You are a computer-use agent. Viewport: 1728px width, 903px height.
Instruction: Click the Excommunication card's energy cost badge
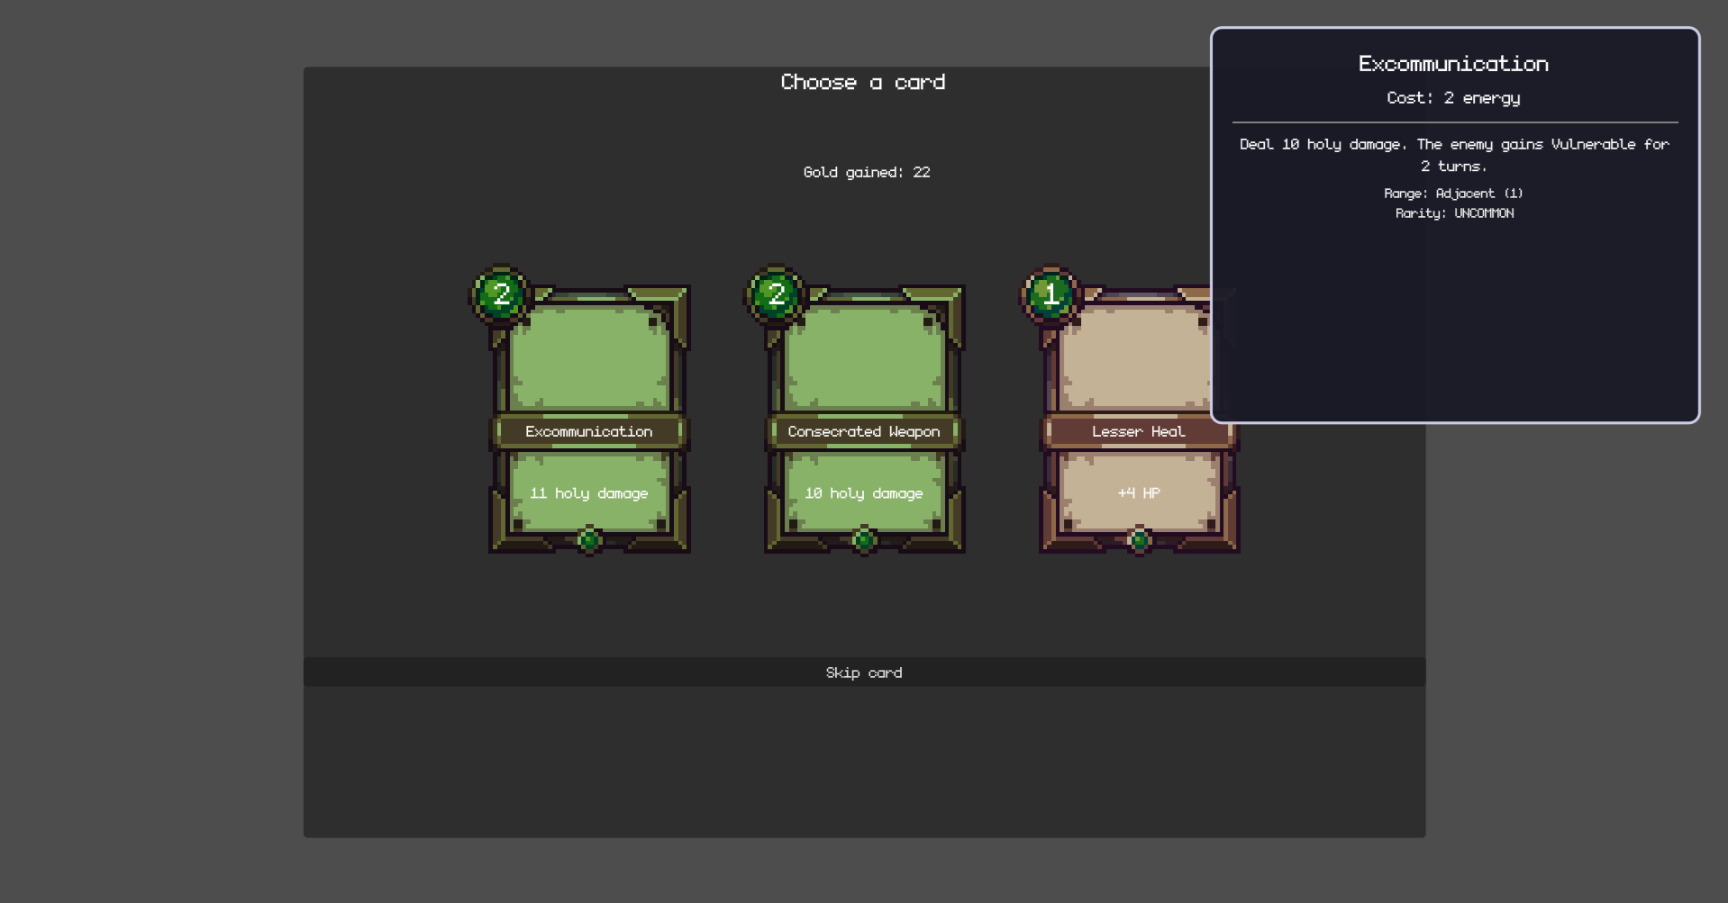(x=502, y=294)
